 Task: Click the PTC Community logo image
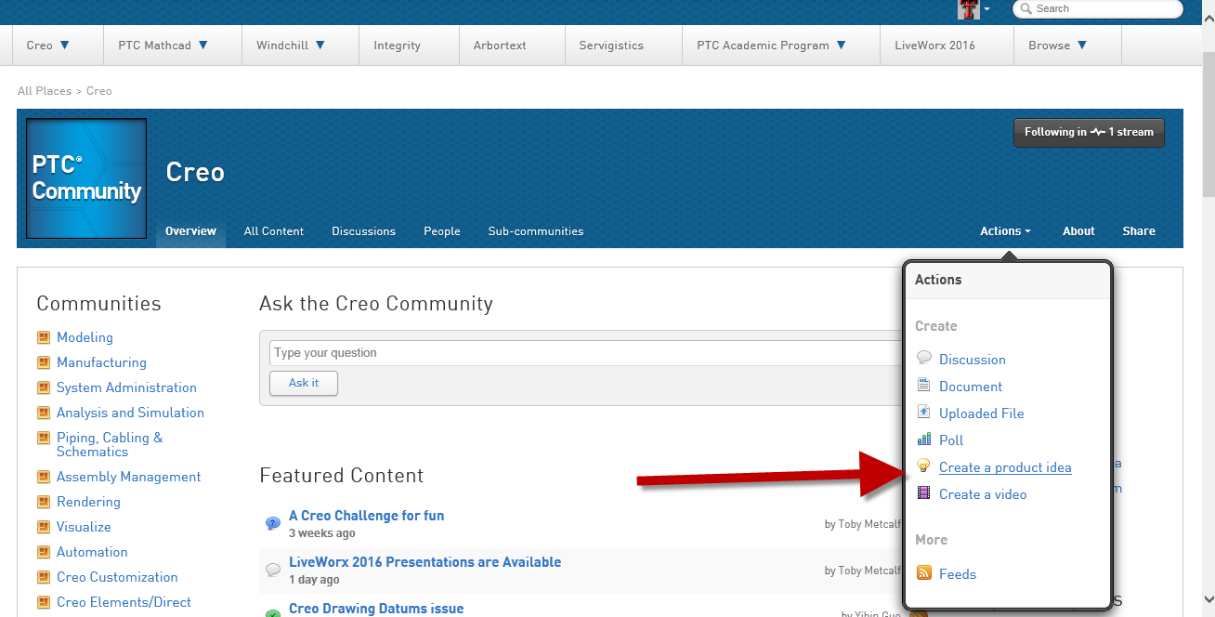(86, 179)
